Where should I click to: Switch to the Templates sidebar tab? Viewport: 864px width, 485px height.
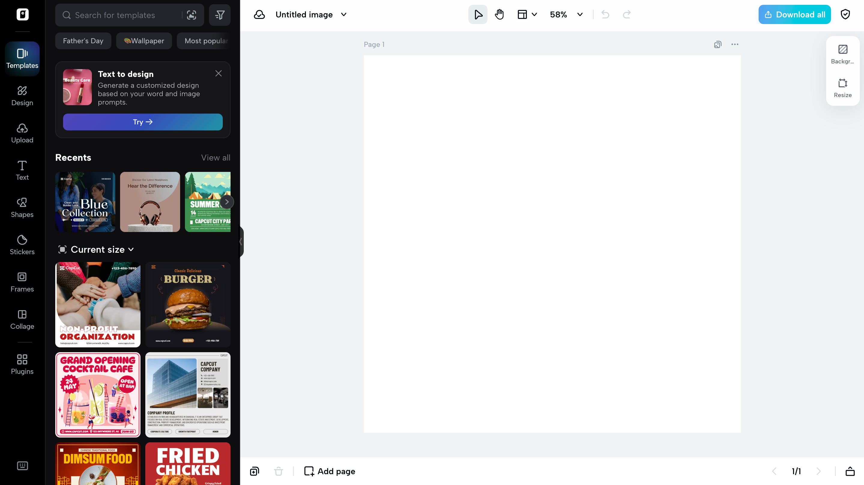(22, 58)
